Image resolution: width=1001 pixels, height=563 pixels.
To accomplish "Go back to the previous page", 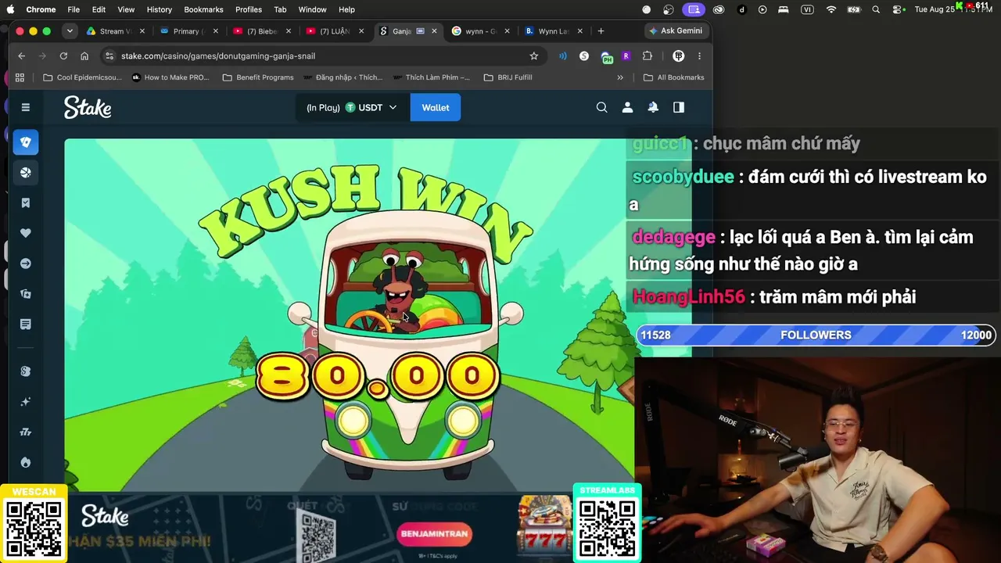I will tap(22, 56).
